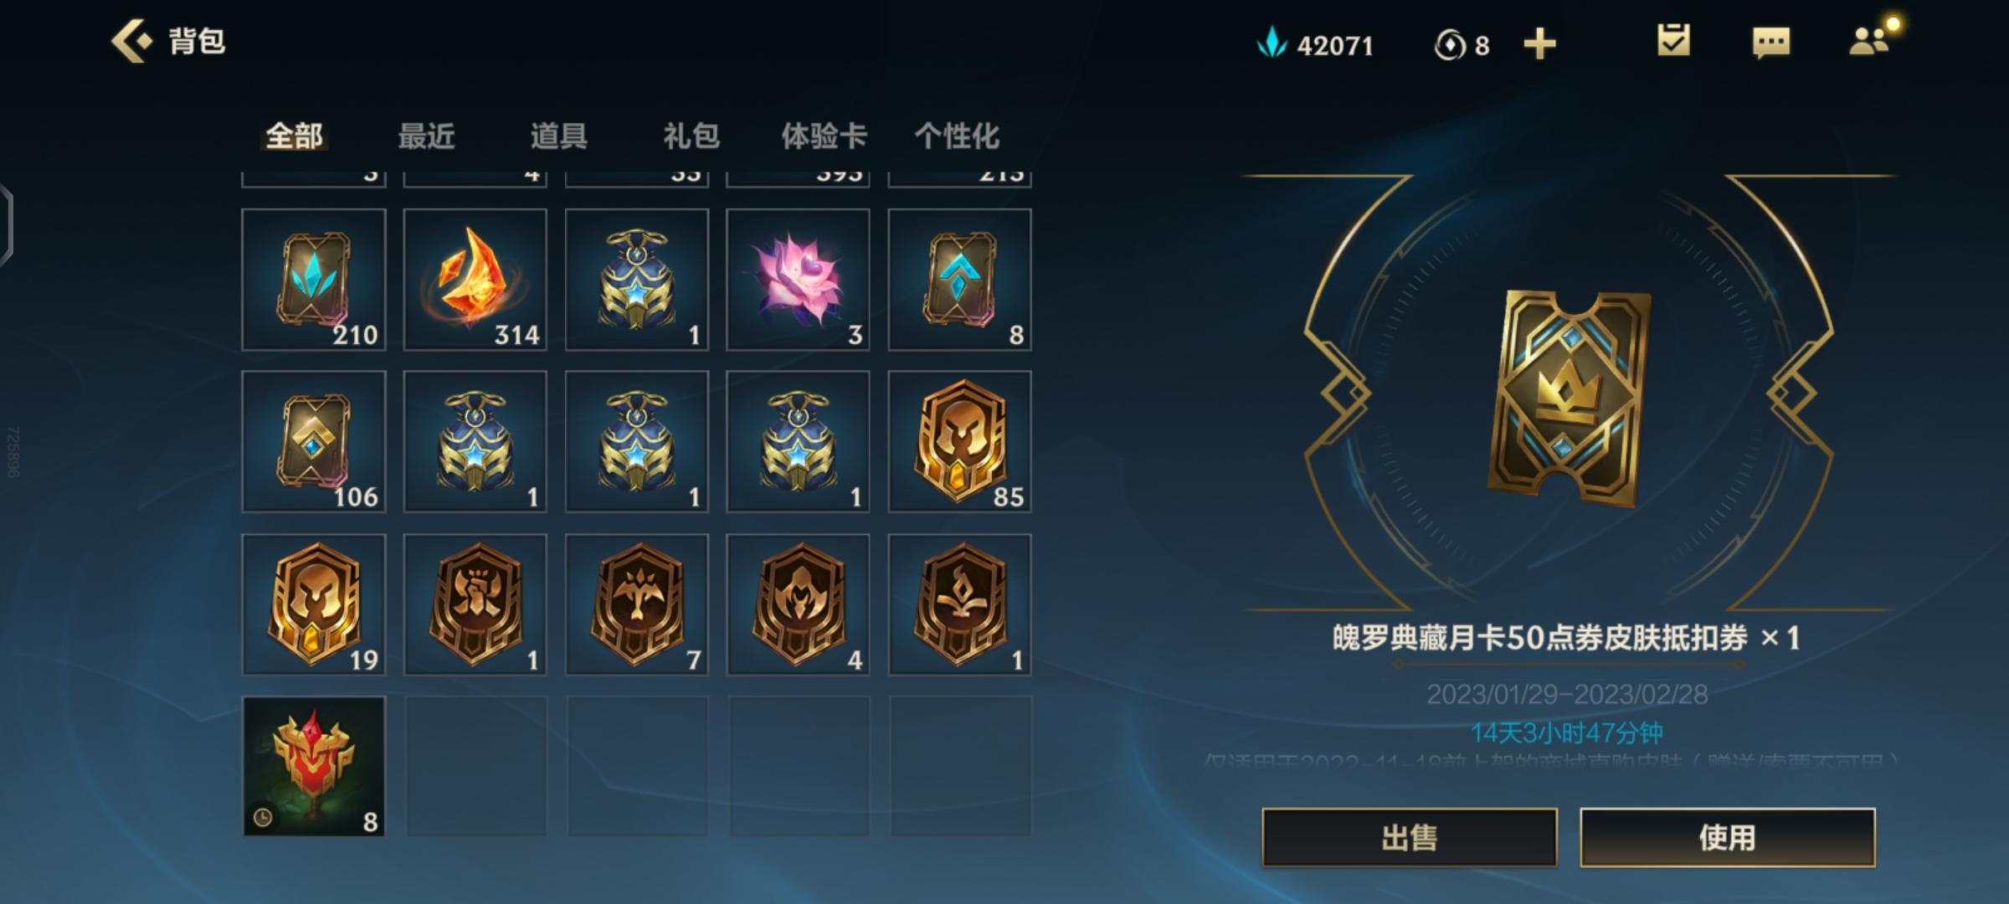Screen dimensions: 2009x904
Task: Click the 使用 use button
Action: (x=1727, y=837)
